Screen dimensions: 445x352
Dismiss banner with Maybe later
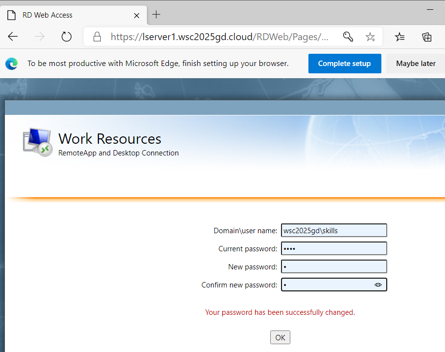[416, 64]
